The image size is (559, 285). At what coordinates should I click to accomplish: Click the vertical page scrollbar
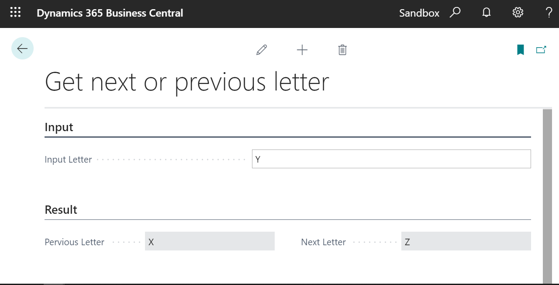click(x=547, y=192)
